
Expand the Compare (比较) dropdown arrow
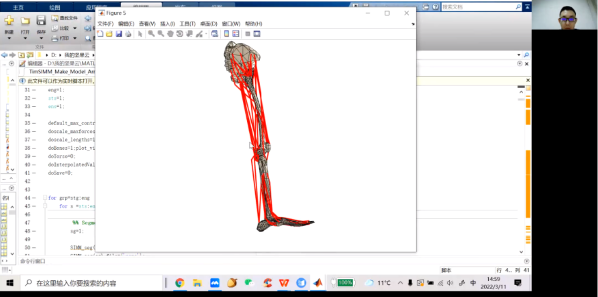pyautogui.click(x=74, y=28)
